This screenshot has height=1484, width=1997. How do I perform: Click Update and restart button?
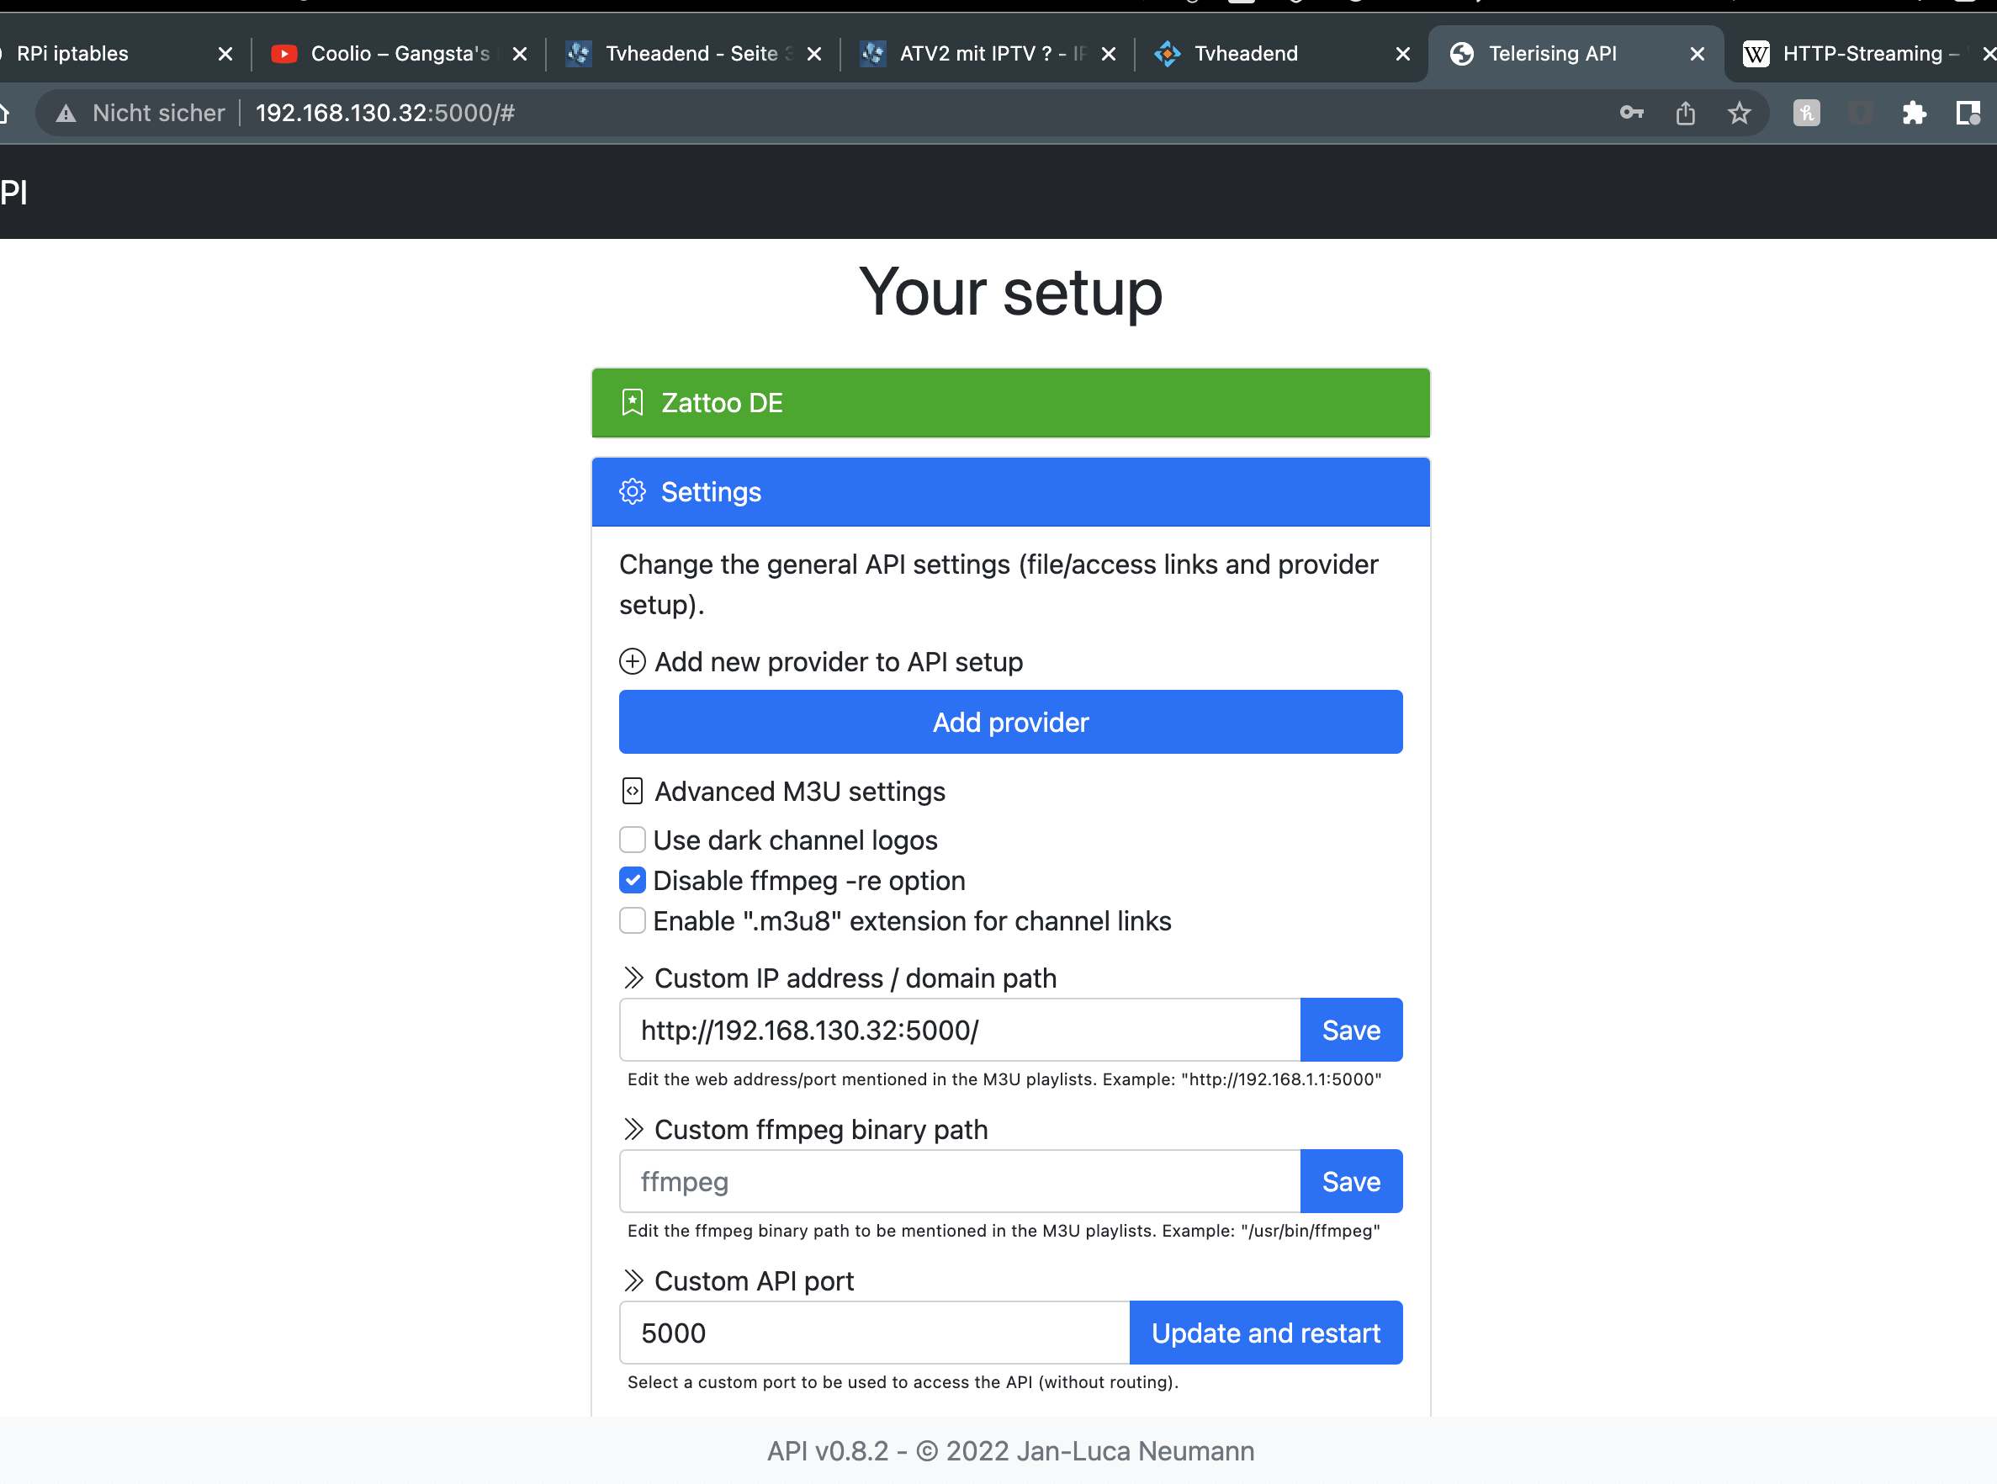tap(1266, 1333)
